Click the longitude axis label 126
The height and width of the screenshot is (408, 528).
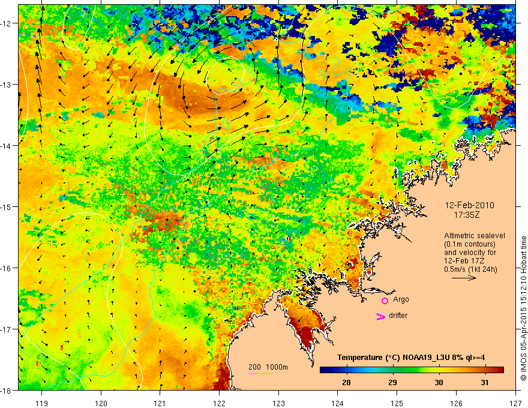pyautogui.click(x=456, y=403)
